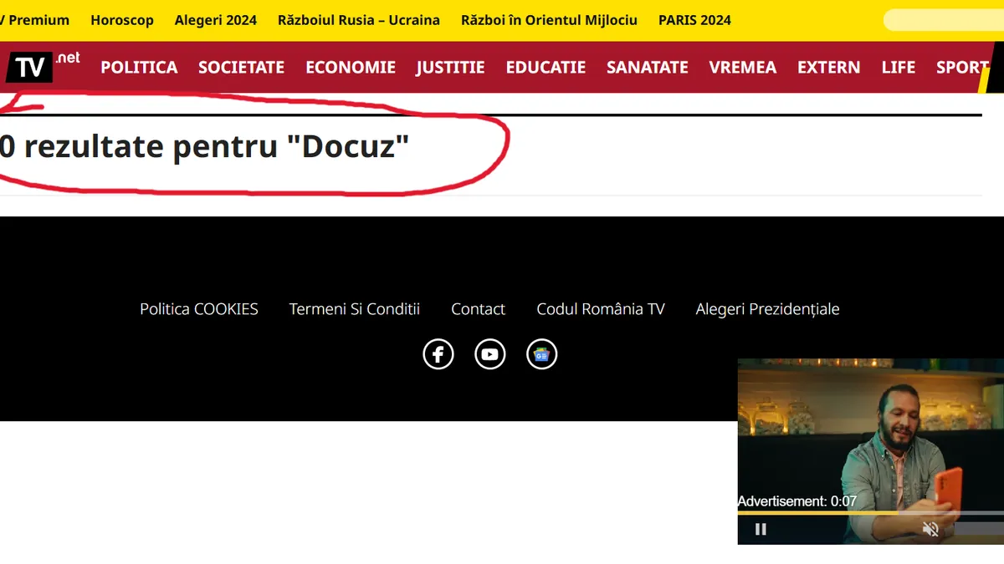The image size is (1004, 564).
Task: Open the Politica COOKIES footer link
Action: tap(199, 309)
